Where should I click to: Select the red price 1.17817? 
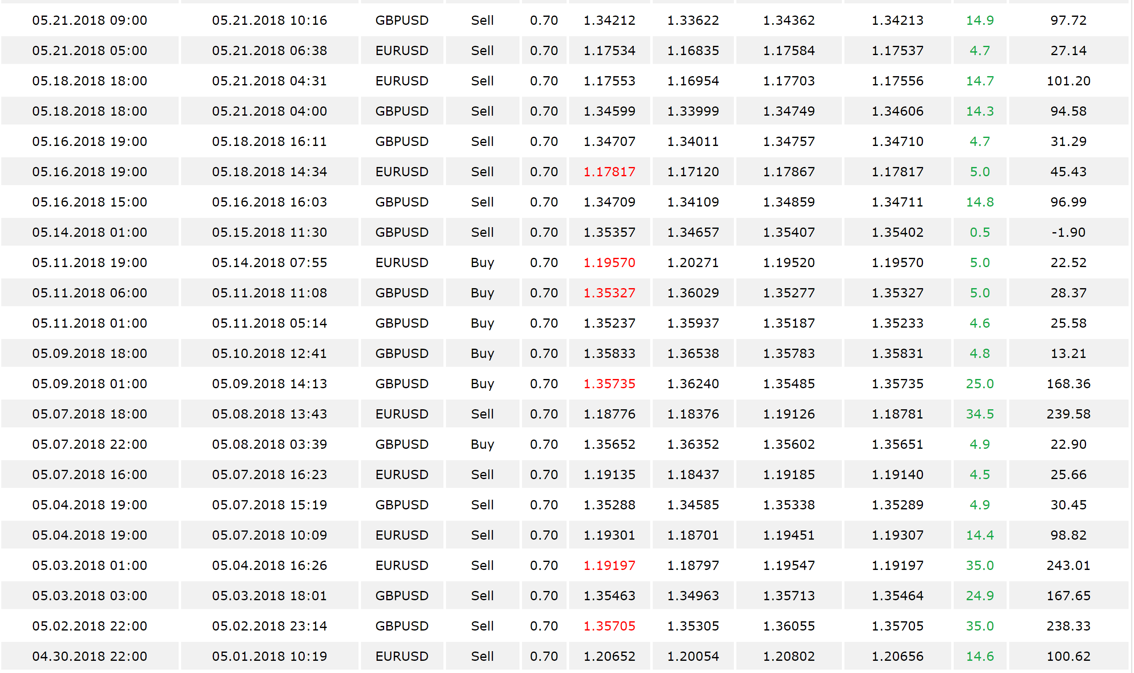coord(609,172)
